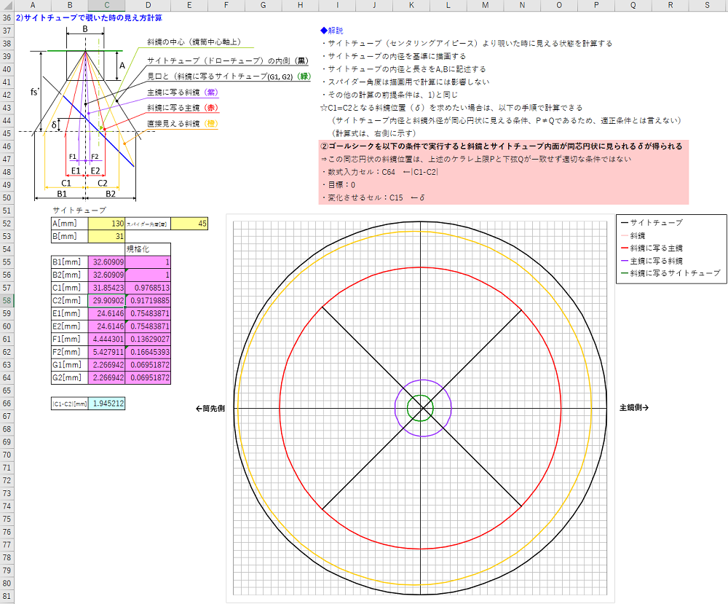
Task: Select column header A
Action: tap(33, 5)
